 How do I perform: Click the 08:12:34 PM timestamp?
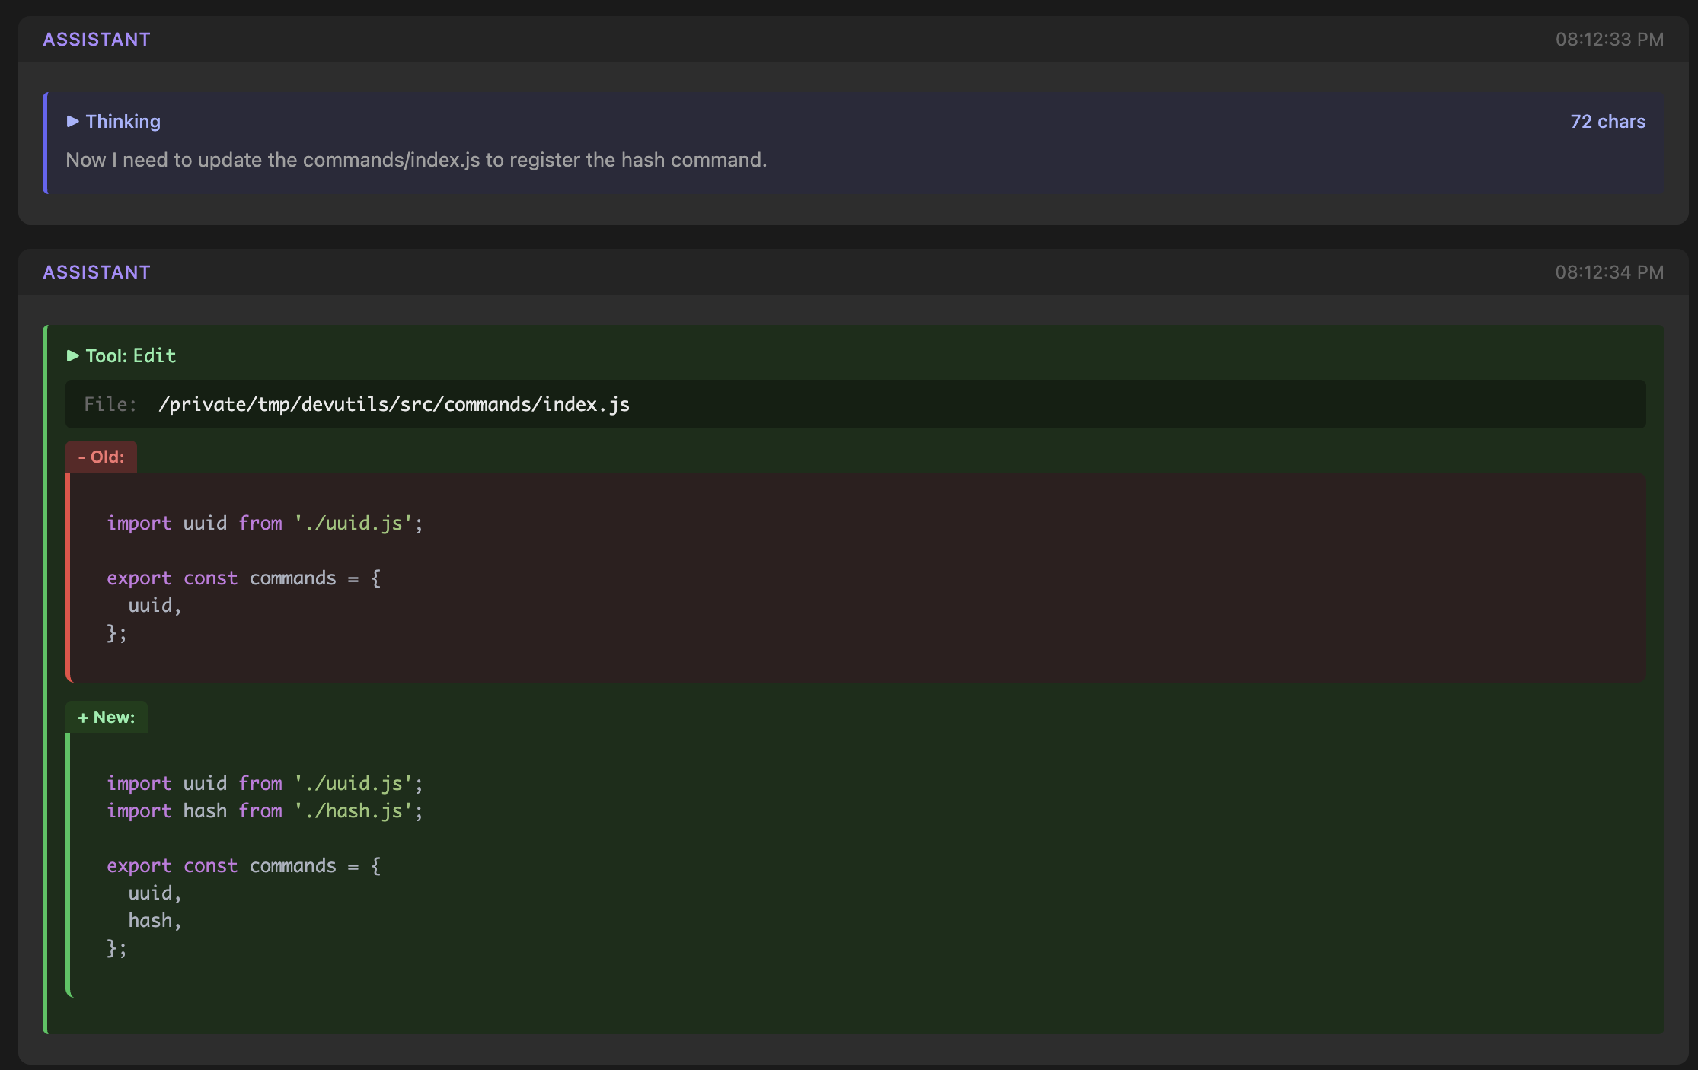[x=1608, y=272]
